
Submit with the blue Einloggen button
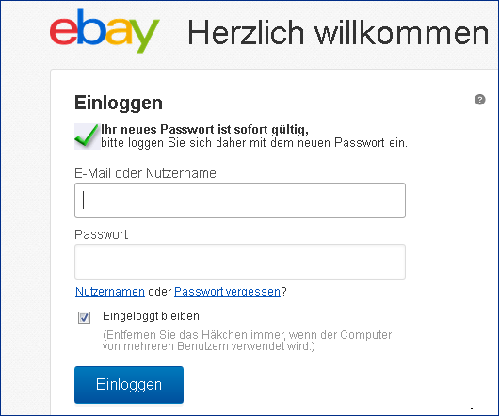coord(129,385)
